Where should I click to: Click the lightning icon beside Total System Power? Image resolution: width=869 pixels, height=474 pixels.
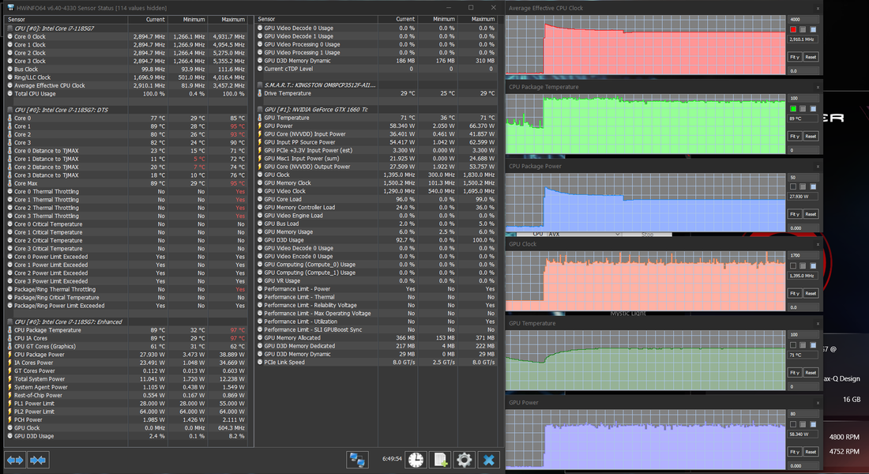[x=10, y=379]
